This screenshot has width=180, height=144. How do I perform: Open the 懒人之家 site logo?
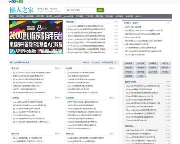(x=22, y=10)
